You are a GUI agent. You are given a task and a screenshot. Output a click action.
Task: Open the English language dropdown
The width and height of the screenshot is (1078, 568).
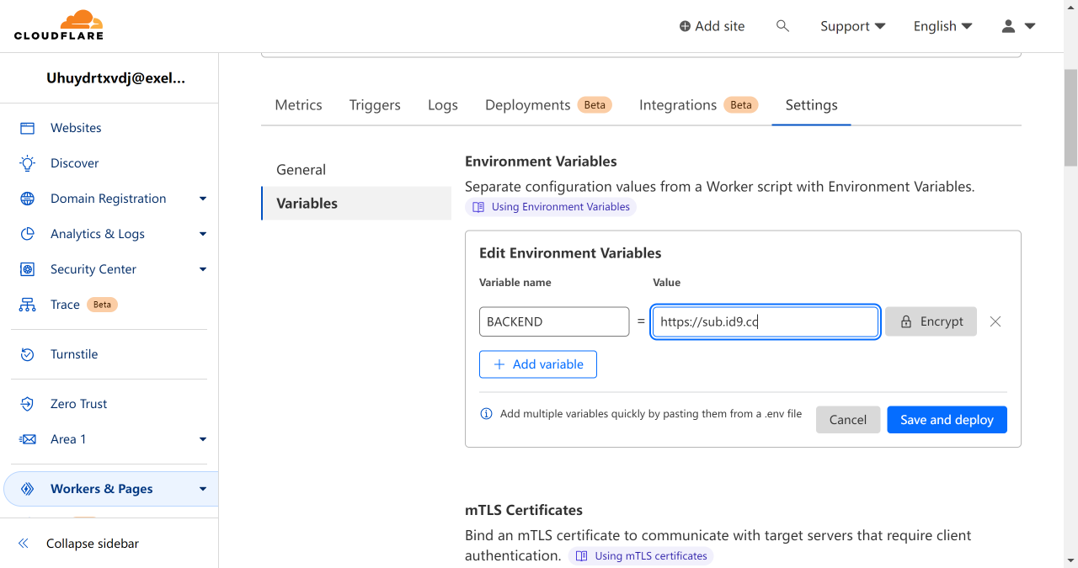(943, 26)
